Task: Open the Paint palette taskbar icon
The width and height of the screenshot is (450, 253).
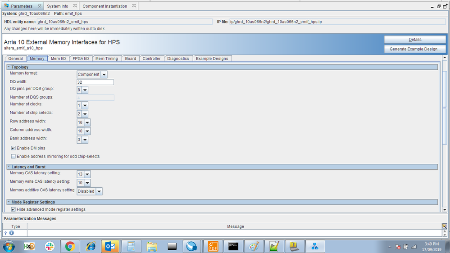Action: point(254,246)
